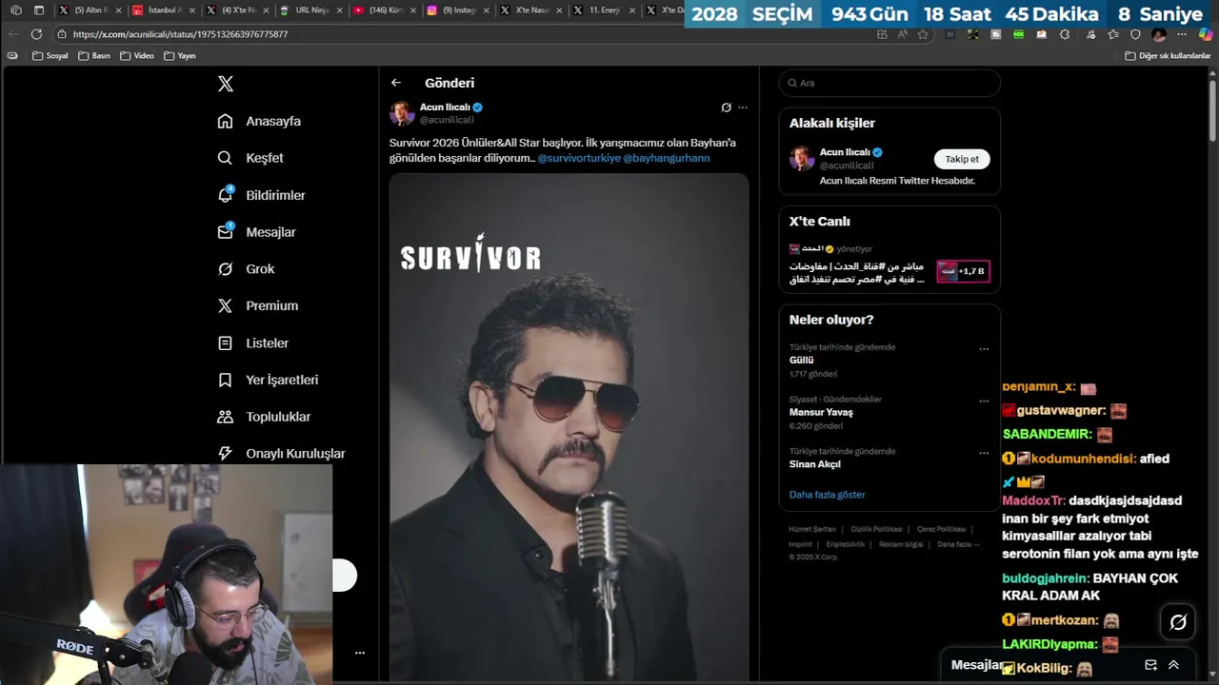Click Çerez Politikası footer link
Image resolution: width=1219 pixels, height=685 pixels.
pos(941,529)
